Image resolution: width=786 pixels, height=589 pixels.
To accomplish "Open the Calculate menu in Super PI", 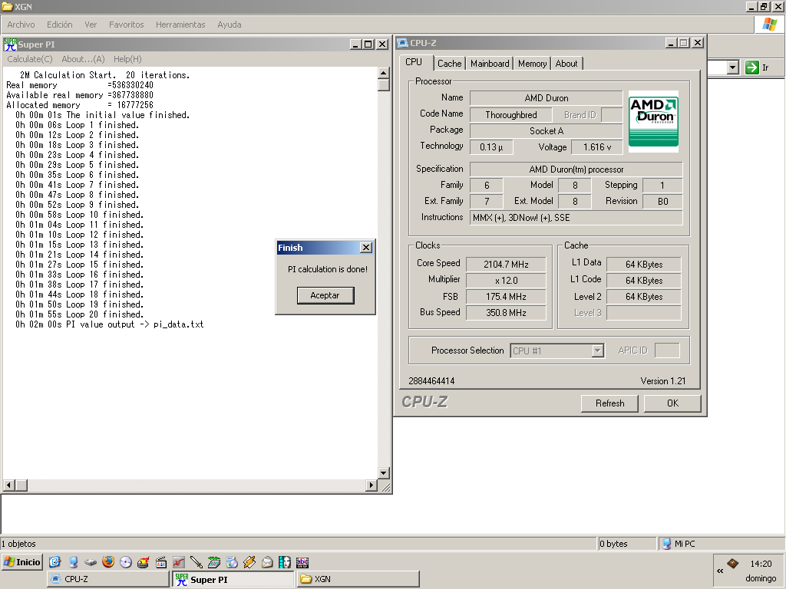I will [30, 59].
